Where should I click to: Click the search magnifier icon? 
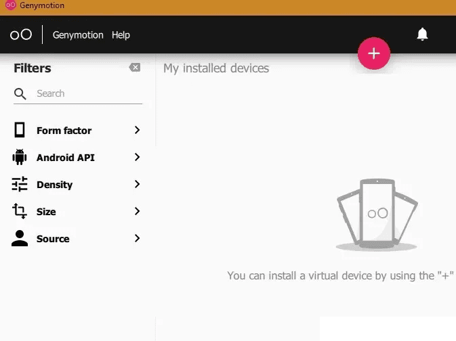tap(20, 94)
